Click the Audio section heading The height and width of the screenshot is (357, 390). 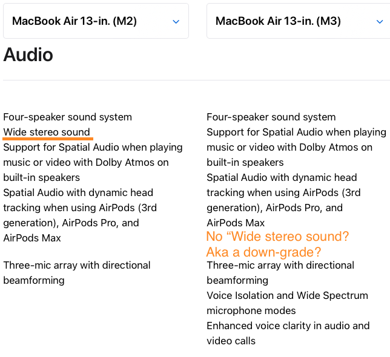(x=28, y=55)
